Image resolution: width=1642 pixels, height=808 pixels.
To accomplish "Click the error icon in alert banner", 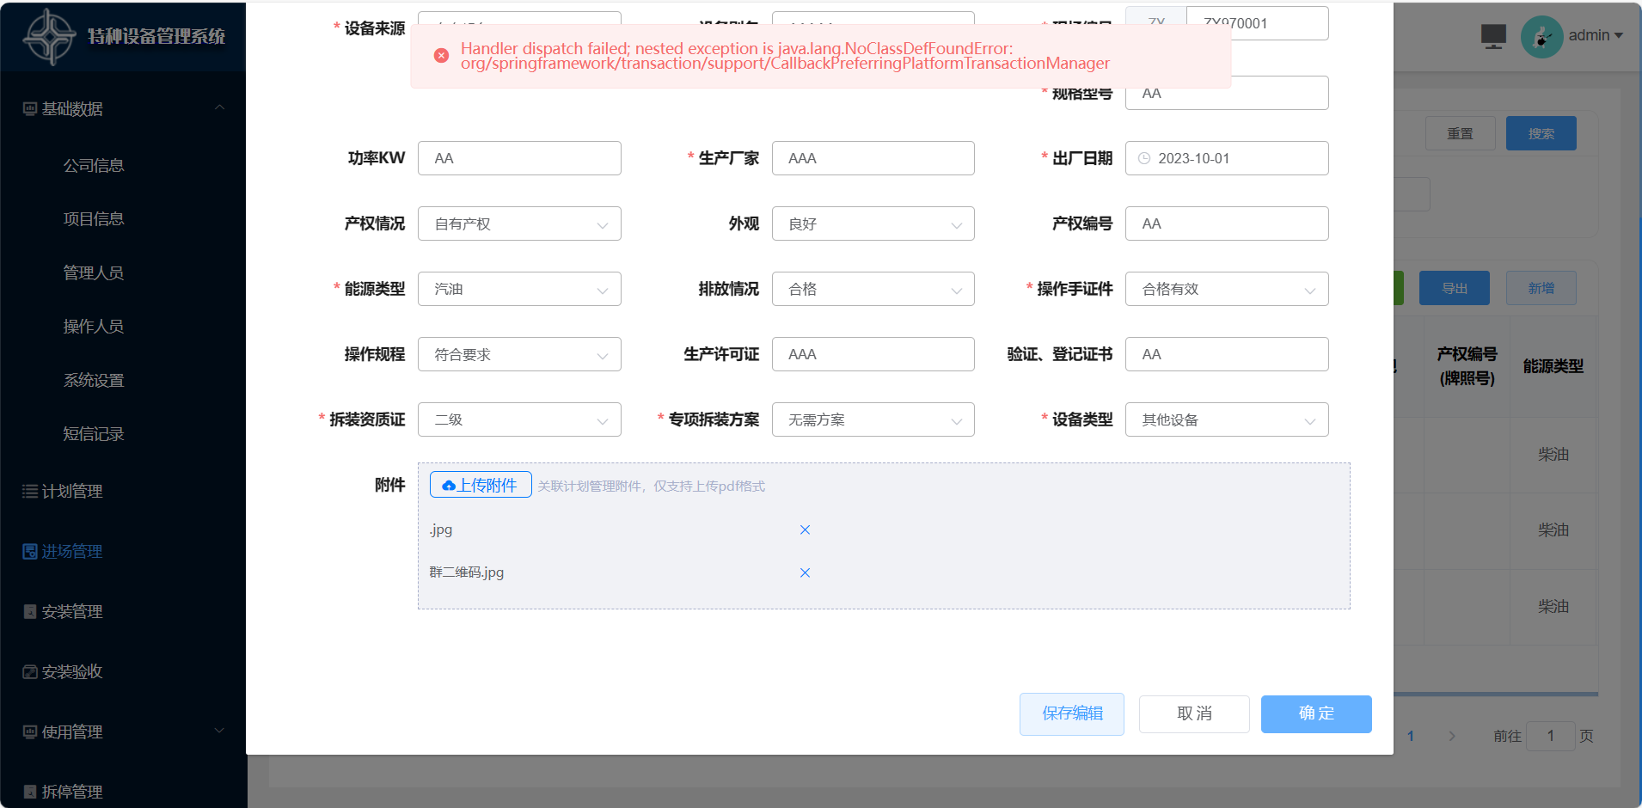I will click(x=441, y=56).
